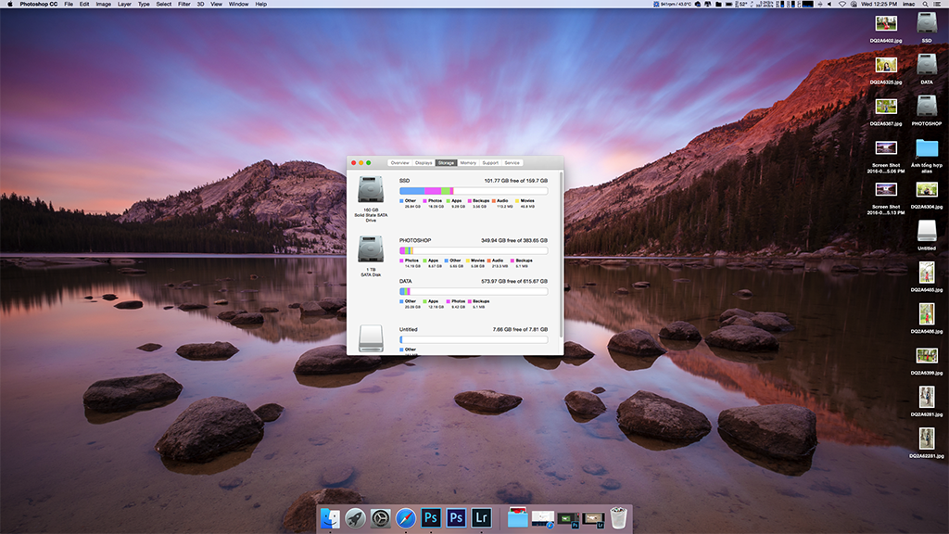Screen dimensions: 949x534
Task: Open Safari from the Dock
Action: click(x=405, y=517)
